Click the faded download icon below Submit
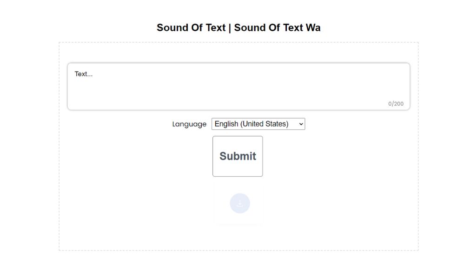 [x=240, y=203]
